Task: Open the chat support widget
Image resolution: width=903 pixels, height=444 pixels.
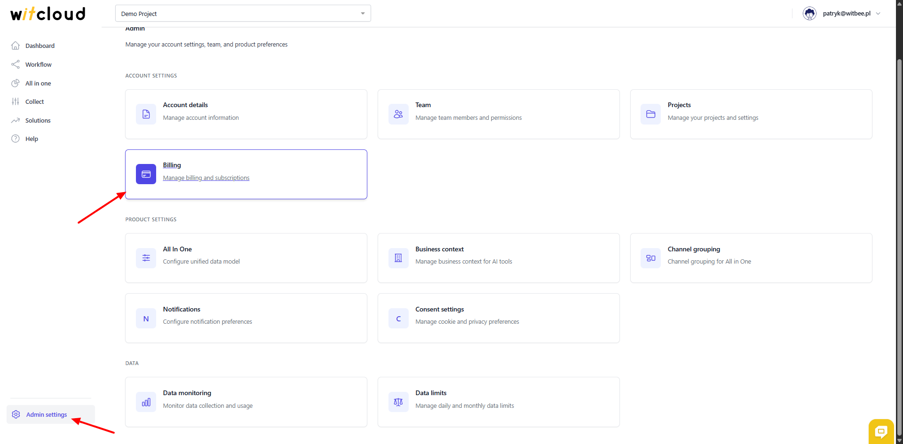Action: click(x=881, y=431)
